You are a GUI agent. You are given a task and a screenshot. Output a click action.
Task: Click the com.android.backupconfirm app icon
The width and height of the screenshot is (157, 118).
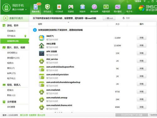pyautogui.click(x=42, y=69)
